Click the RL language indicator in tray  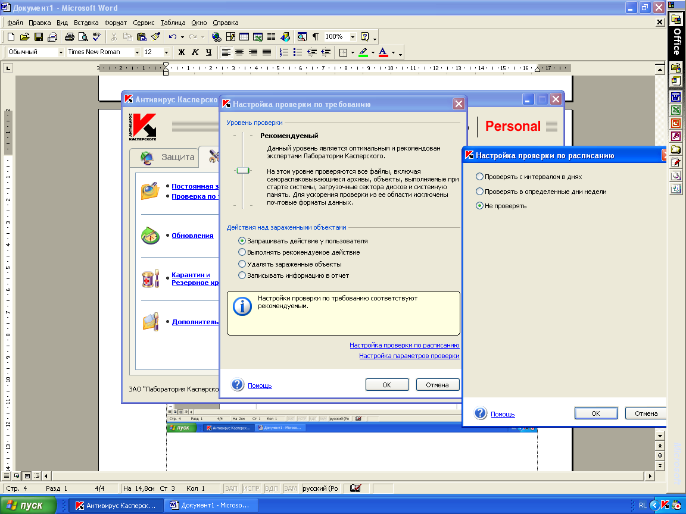point(643,505)
